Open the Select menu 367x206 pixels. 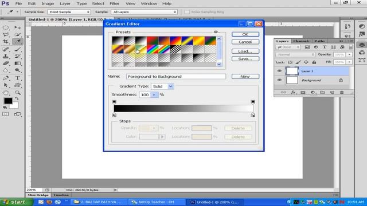tap(98, 4)
